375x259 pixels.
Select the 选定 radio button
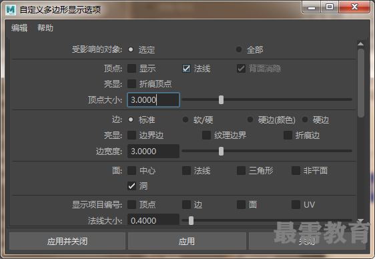pyautogui.click(x=131, y=49)
